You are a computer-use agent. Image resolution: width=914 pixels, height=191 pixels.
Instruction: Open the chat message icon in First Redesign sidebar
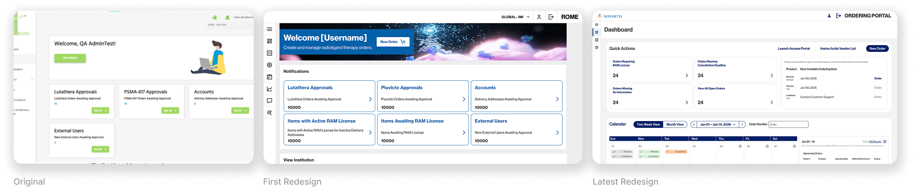(270, 101)
